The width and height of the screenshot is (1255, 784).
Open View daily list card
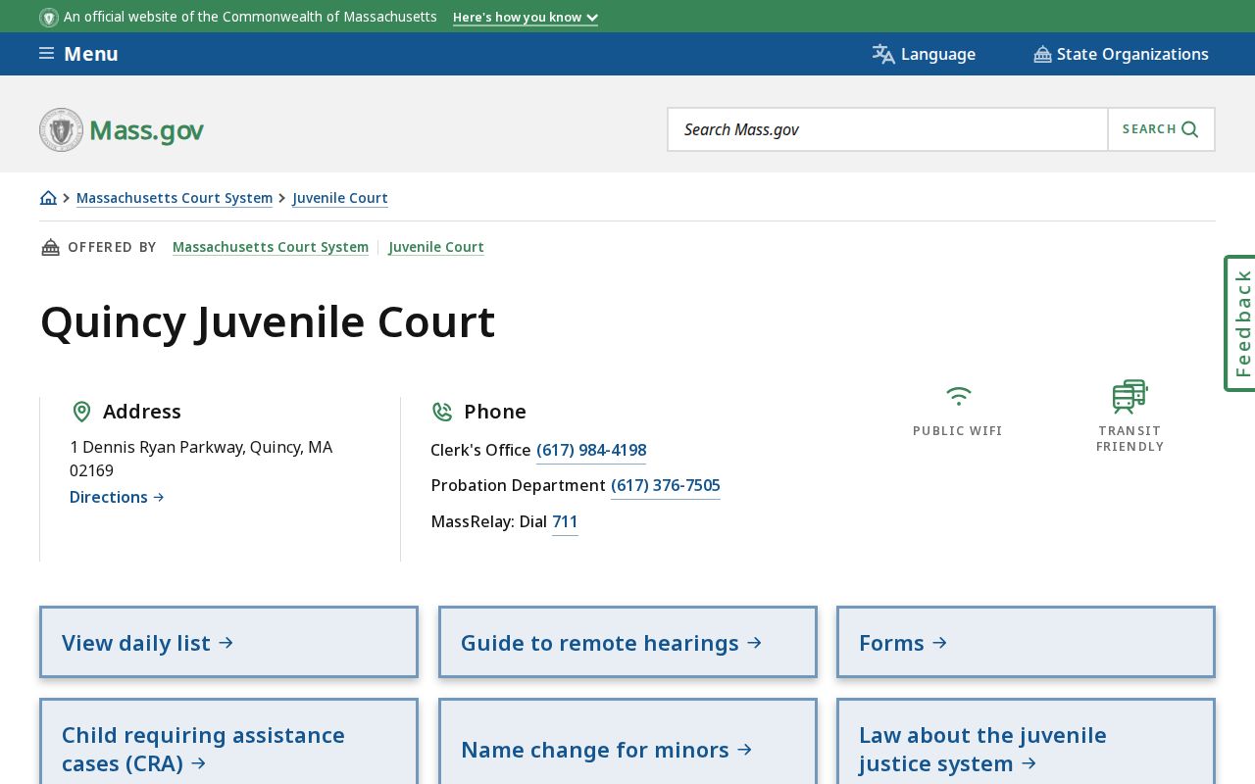click(x=228, y=642)
